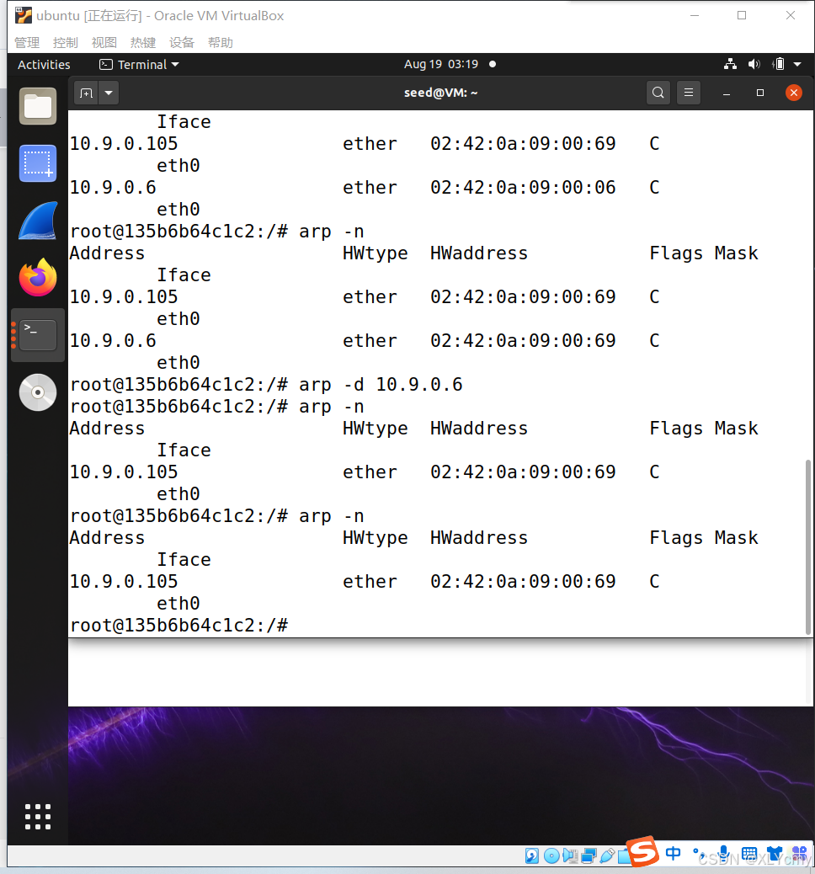Open the network status indicator
The width and height of the screenshot is (815, 874).
pyautogui.click(x=730, y=64)
